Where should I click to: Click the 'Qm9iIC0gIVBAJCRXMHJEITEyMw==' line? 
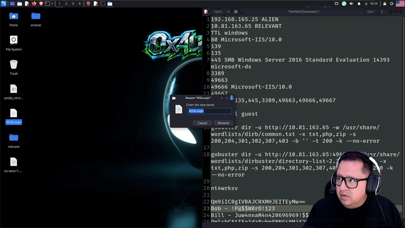click(258, 202)
